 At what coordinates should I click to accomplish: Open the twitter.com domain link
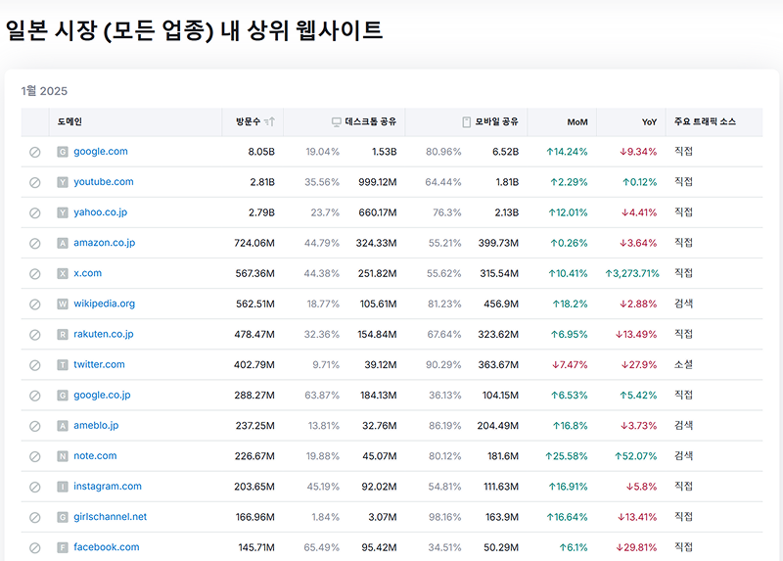pos(100,364)
